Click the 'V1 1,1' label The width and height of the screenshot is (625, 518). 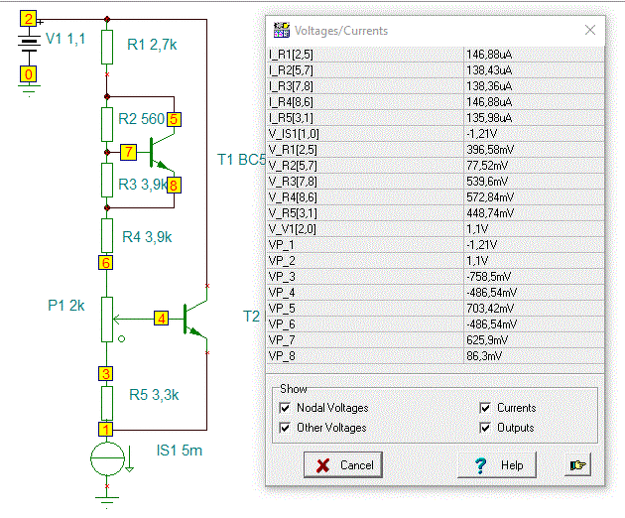tap(65, 39)
